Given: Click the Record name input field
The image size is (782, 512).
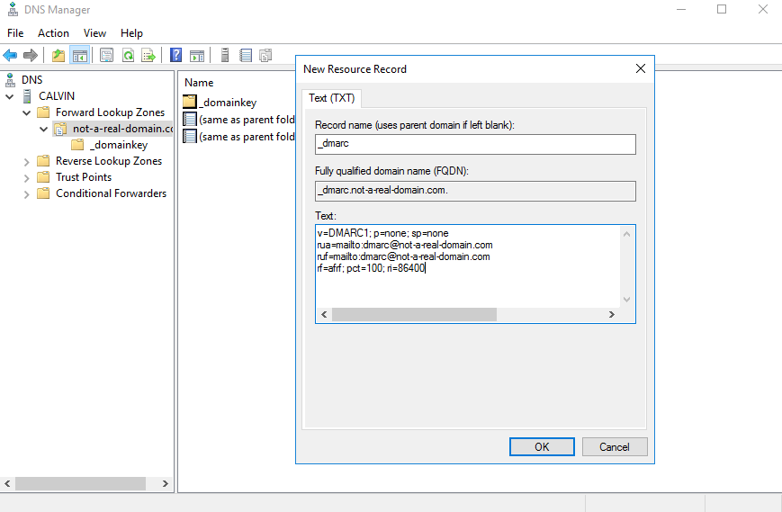Looking at the screenshot, I should pyautogui.click(x=475, y=144).
